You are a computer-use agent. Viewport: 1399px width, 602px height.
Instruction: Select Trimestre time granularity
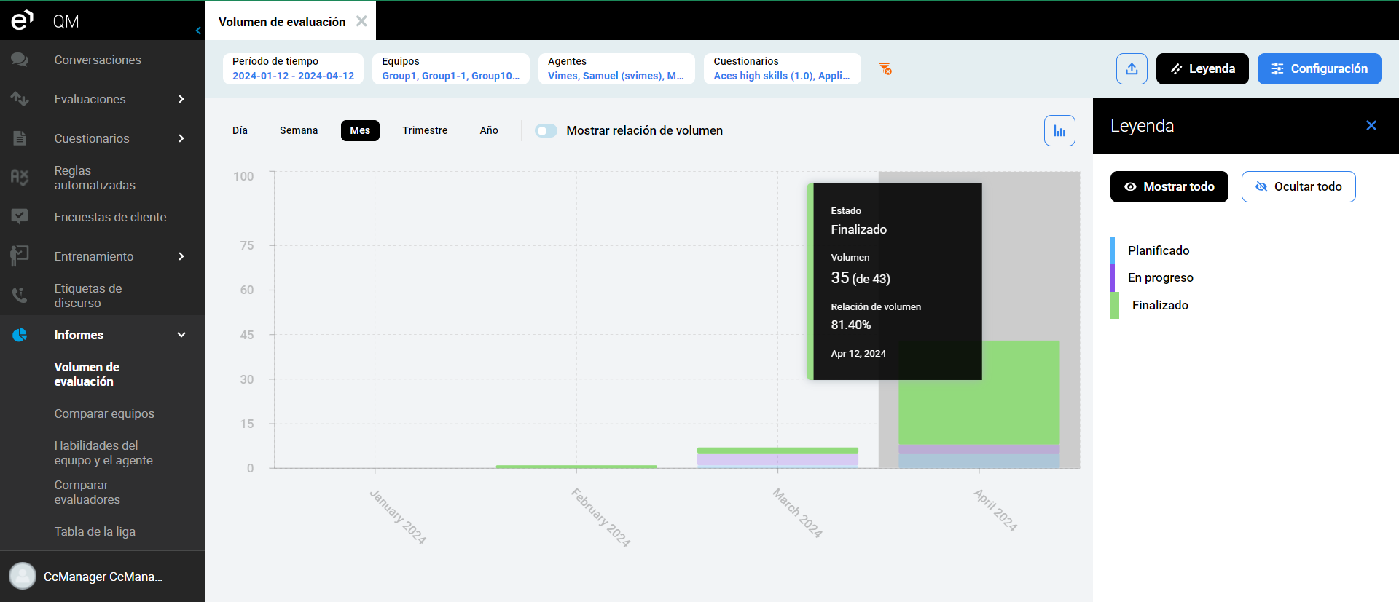point(425,130)
